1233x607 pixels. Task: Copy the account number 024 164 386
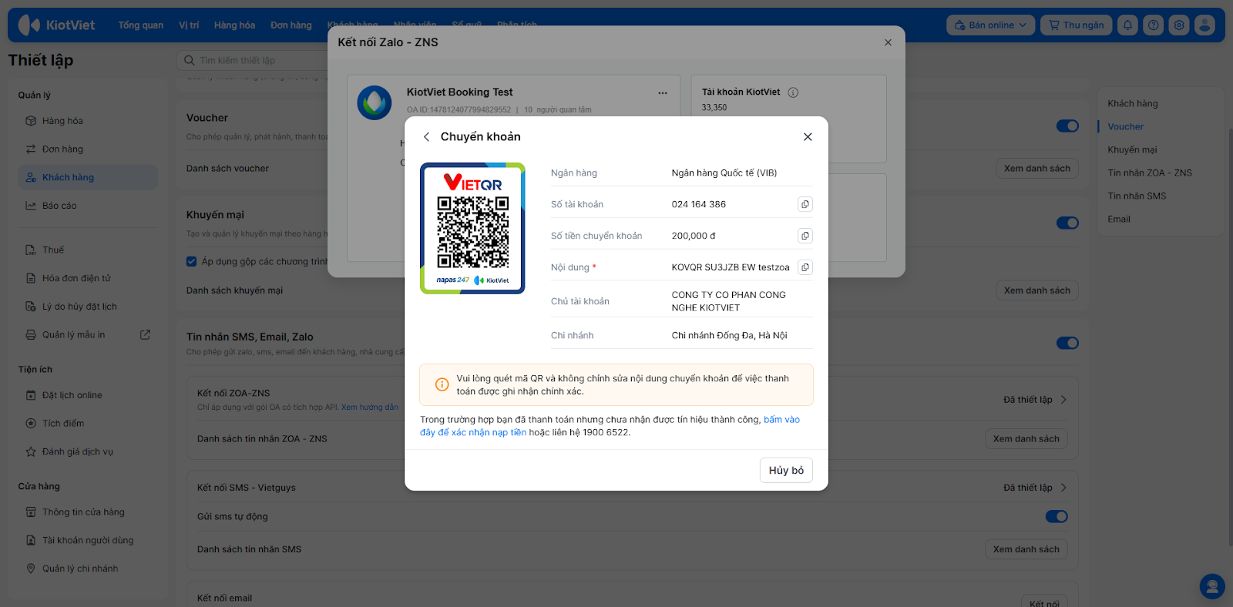pyautogui.click(x=805, y=204)
